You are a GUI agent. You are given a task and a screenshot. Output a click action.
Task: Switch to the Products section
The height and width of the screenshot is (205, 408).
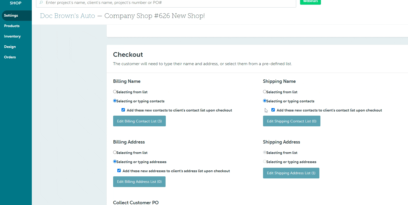(x=12, y=26)
